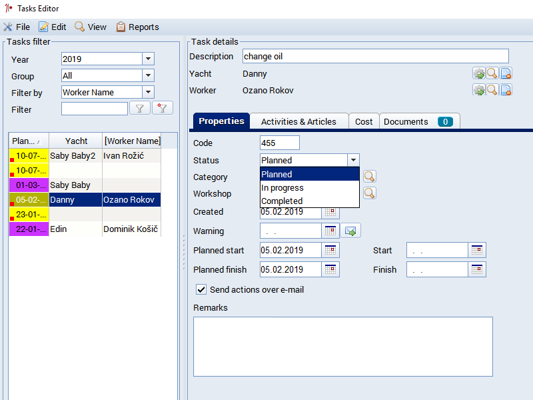The height and width of the screenshot is (400, 533).
Task: Click the Workshop search magnifier icon
Action: point(368,193)
